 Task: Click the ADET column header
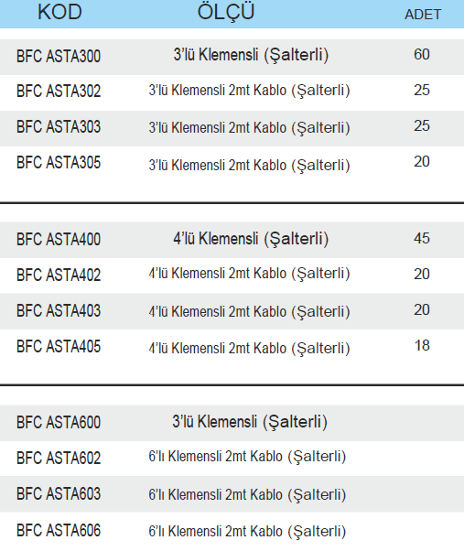point(423,15)
